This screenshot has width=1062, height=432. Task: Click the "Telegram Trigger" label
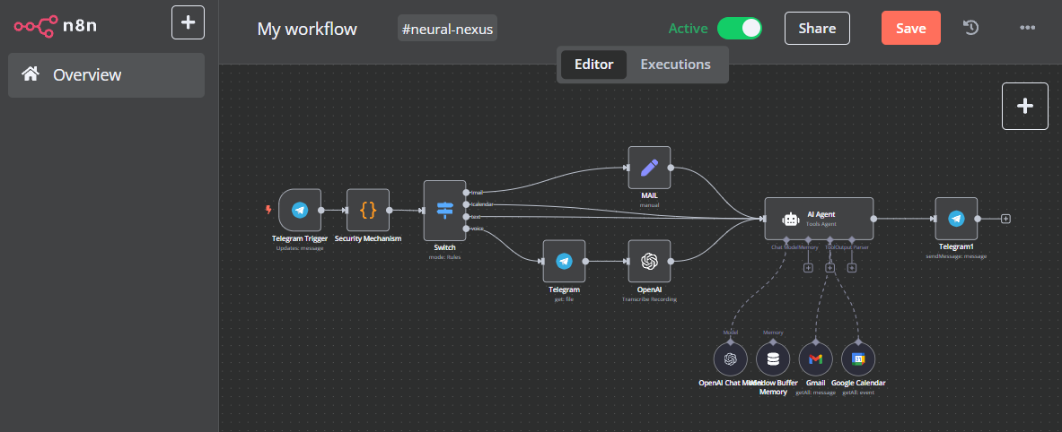(x=299, y=238)
